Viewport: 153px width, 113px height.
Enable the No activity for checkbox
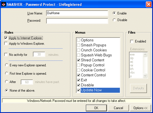[6, 54]
